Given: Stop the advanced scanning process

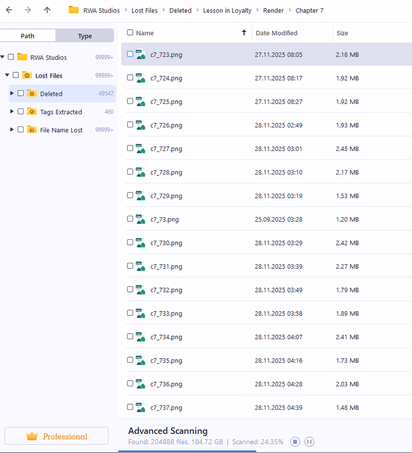Looking at the screenshot, I should coord(295,442).
